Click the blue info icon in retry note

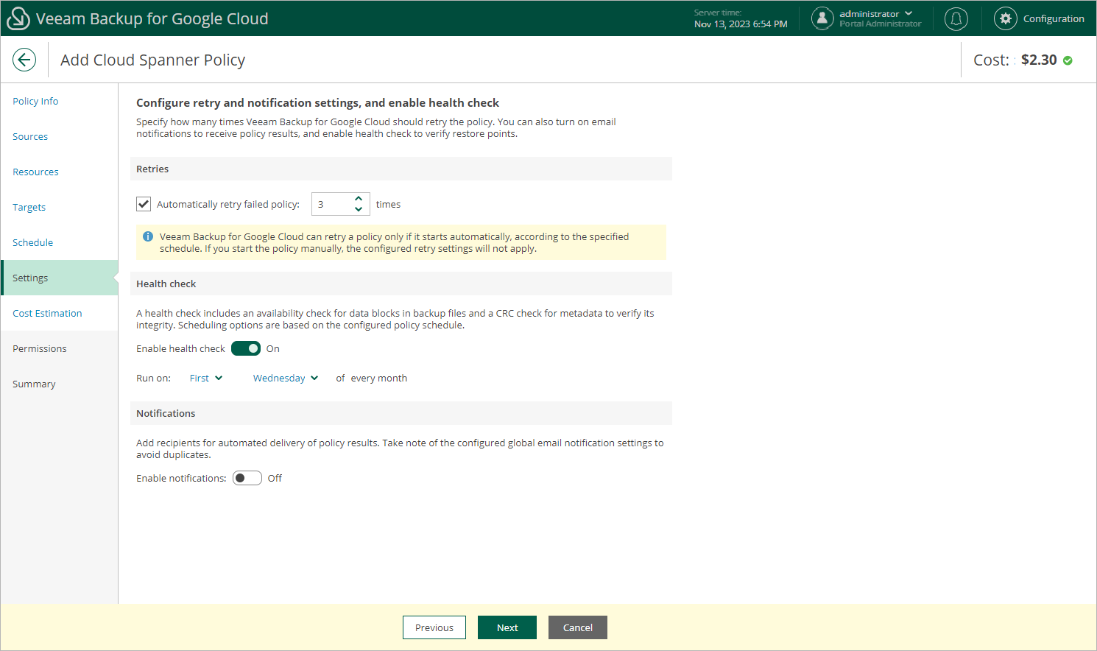click(148, 236)
